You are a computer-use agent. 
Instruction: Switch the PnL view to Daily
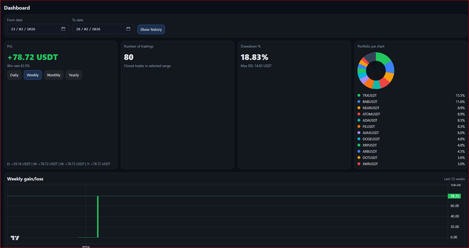14,75
